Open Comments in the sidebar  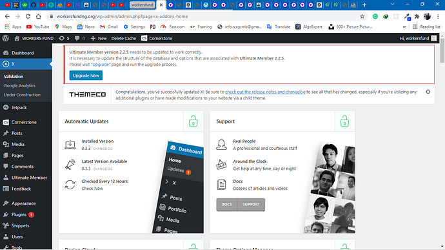coord(26,167)
